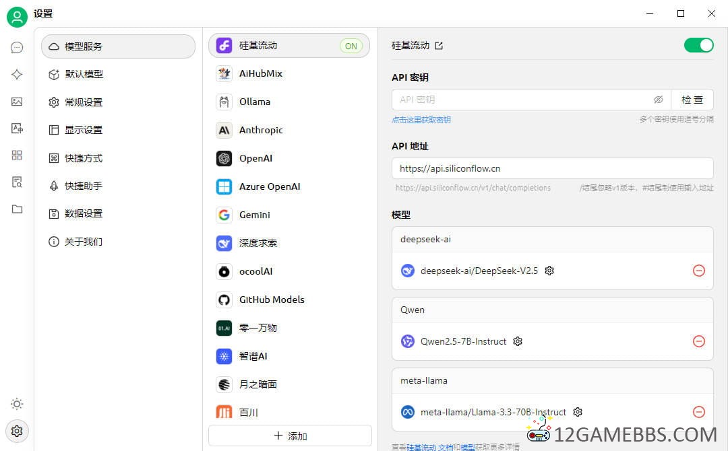
Task: Open the 硅基流动 文档 link
Action: [430, 447]
